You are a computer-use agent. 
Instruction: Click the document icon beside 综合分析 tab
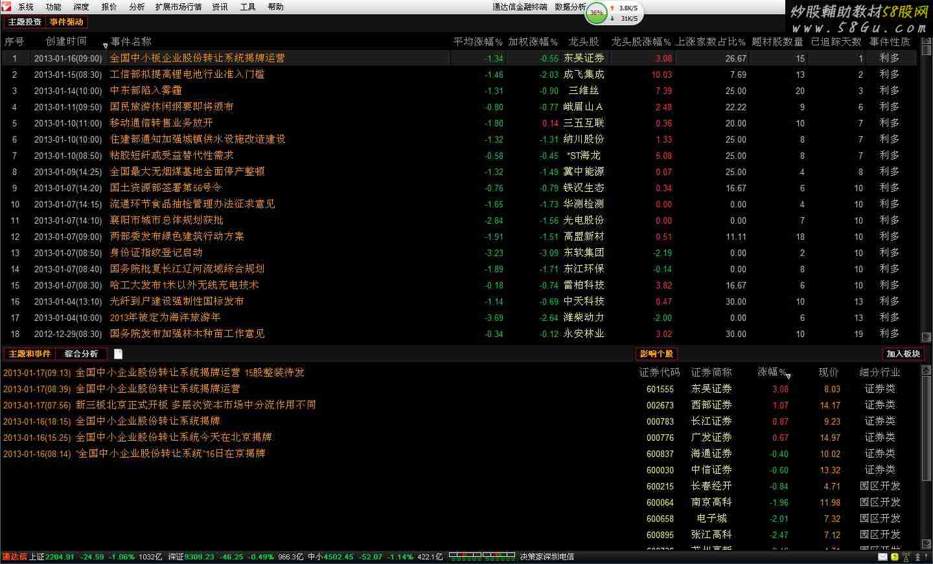[118, 354]
